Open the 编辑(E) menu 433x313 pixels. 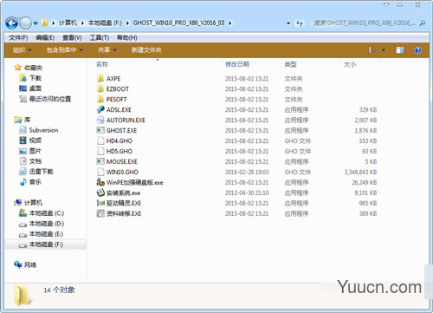point(45,37)
